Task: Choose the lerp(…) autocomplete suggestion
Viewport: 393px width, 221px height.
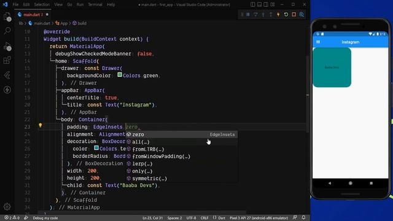Action: click(182, 164)
